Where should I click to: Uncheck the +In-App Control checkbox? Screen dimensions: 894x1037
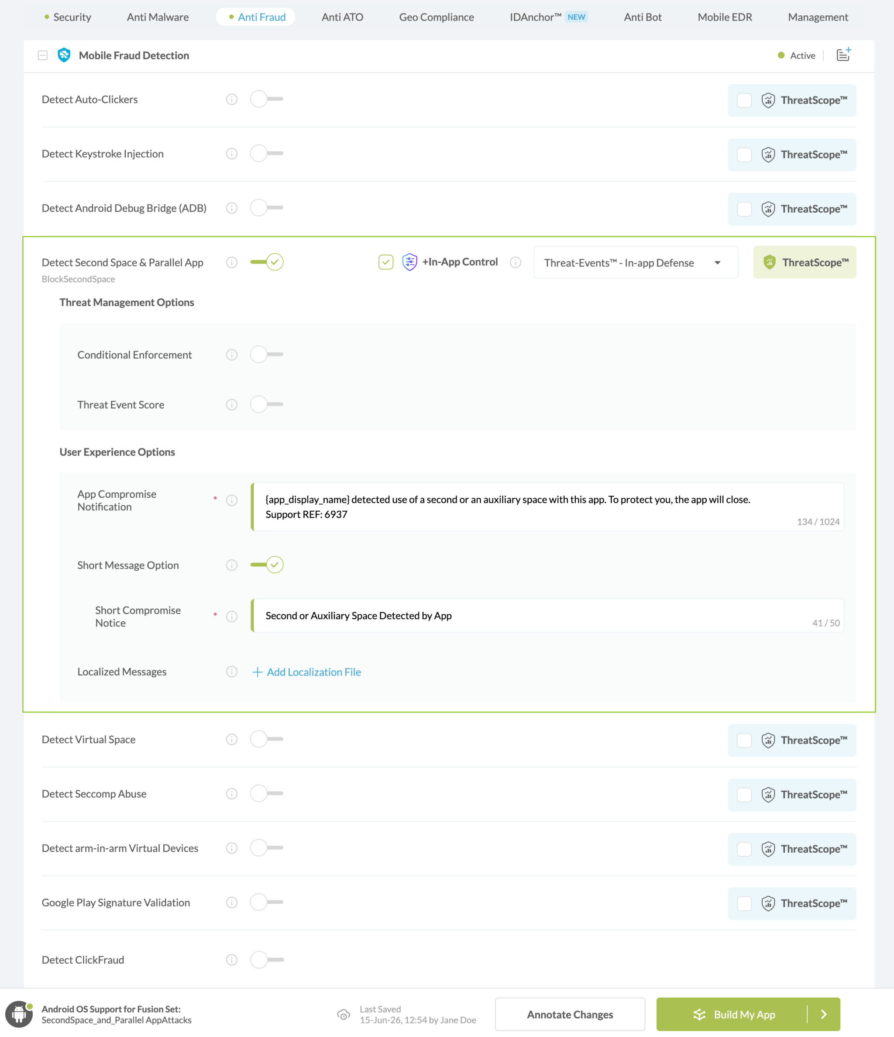(x=386, y=262)
